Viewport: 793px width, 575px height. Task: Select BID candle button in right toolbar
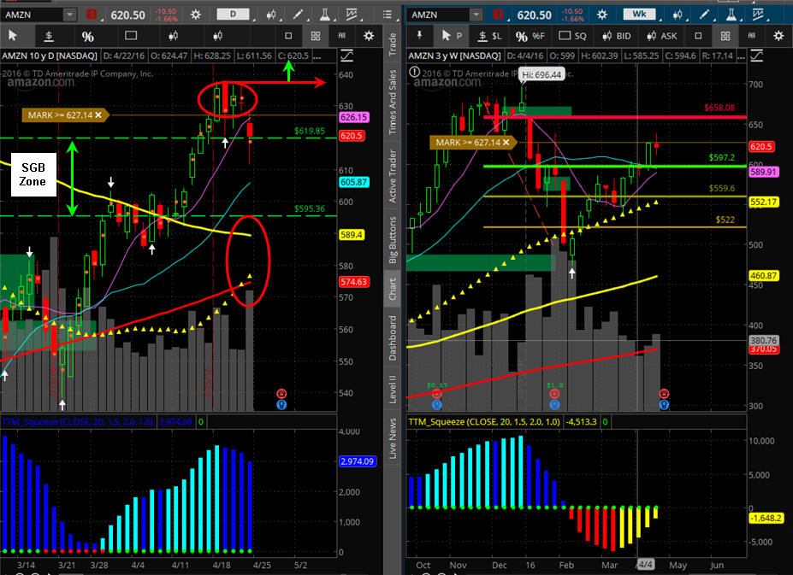617,36
